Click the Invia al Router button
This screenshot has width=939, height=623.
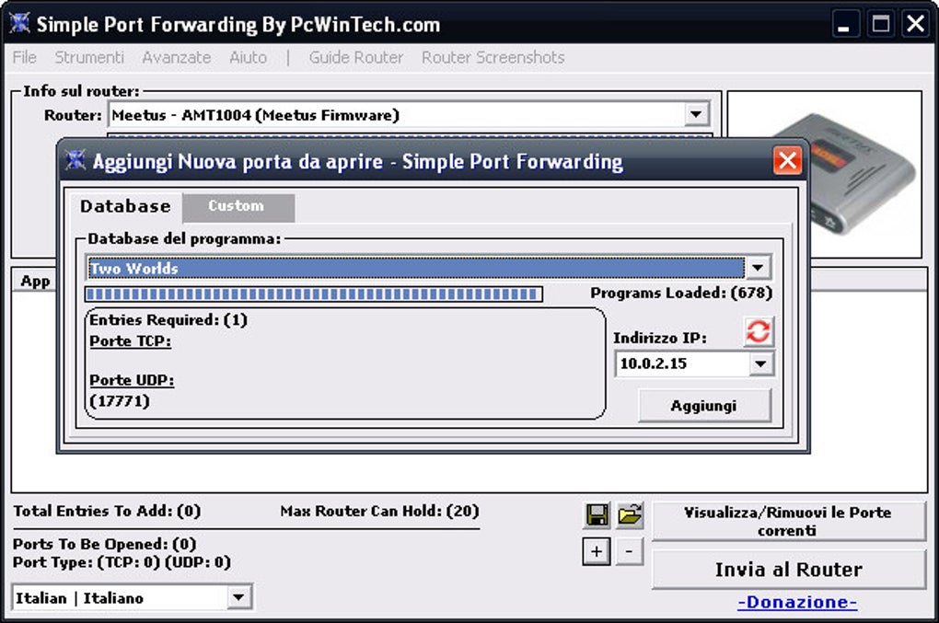[x=788, y=569]
